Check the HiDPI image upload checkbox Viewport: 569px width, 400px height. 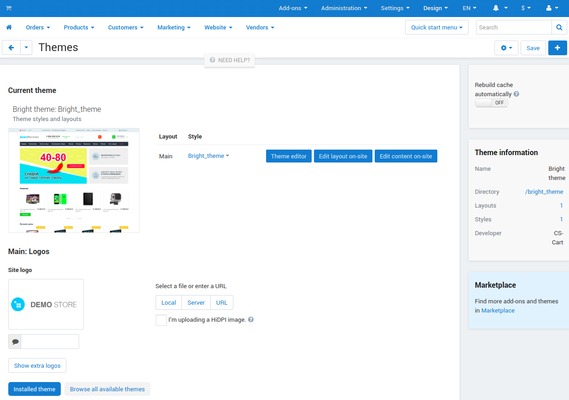(161, 320)
